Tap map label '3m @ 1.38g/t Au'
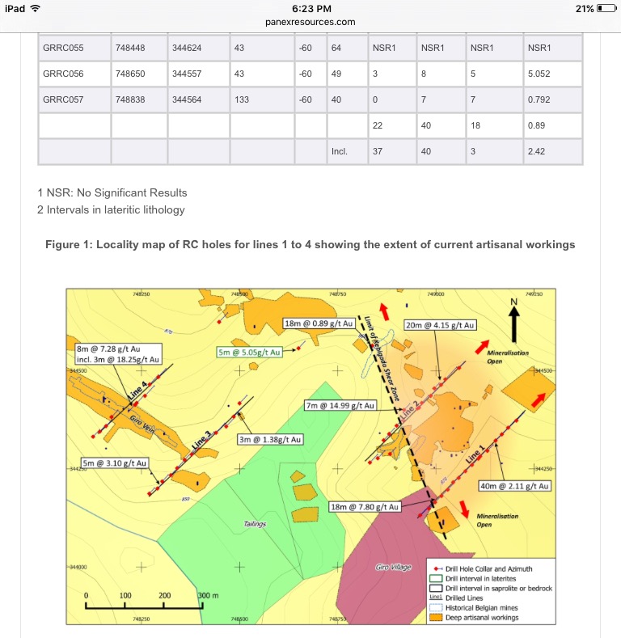Viewport: 621px width, 638px height. pyautogui.click(x=270, y=439)
